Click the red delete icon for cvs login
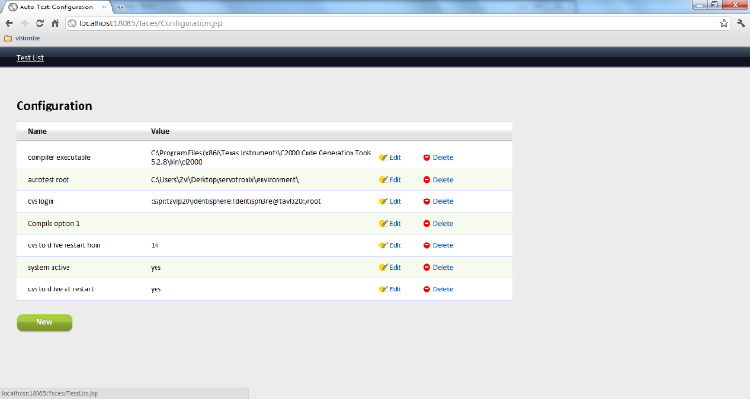This screenshot has height=399, width=750. [x=427, y=201]
